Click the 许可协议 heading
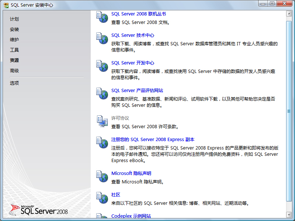Image resolution: width=295 pixels, height=221 pixels. (x=120, y=118)
